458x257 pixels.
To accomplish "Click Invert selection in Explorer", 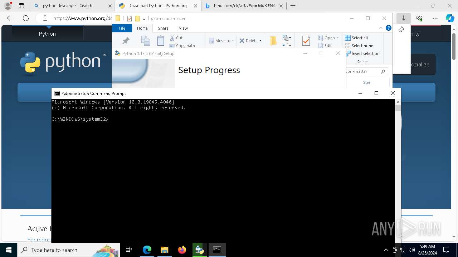I will tap(363, 54).
